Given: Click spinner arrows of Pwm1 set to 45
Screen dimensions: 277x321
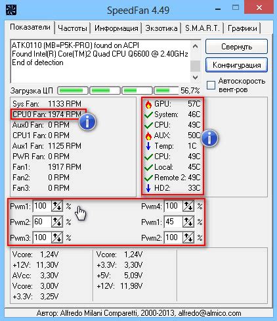Looking at the screenshot, I should (188, 222).
